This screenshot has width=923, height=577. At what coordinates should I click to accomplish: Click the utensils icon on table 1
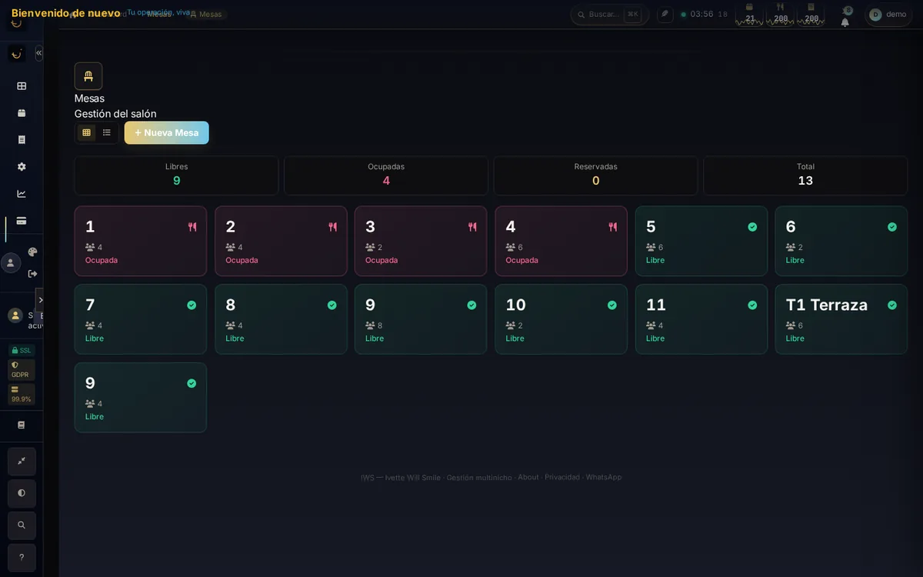192,227
